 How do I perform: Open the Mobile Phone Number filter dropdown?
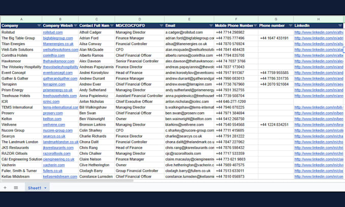click(255, 26)
